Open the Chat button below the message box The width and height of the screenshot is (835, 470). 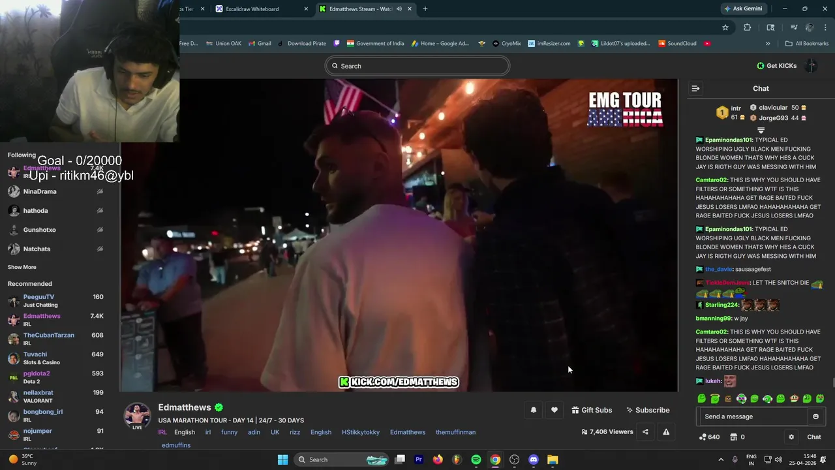click(814, 437)
